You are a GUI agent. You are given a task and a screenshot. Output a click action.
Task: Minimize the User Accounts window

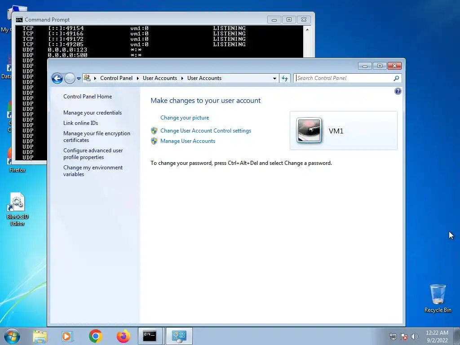pos(365,66)
